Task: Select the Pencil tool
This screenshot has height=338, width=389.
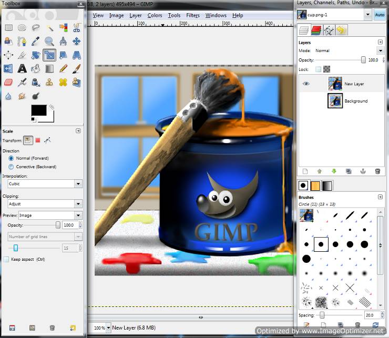Action: click(63, 68)
